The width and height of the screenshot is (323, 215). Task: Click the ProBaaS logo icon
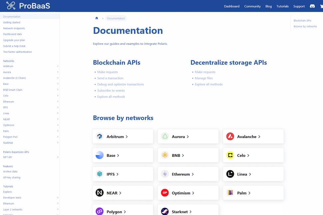coord(11,6)
